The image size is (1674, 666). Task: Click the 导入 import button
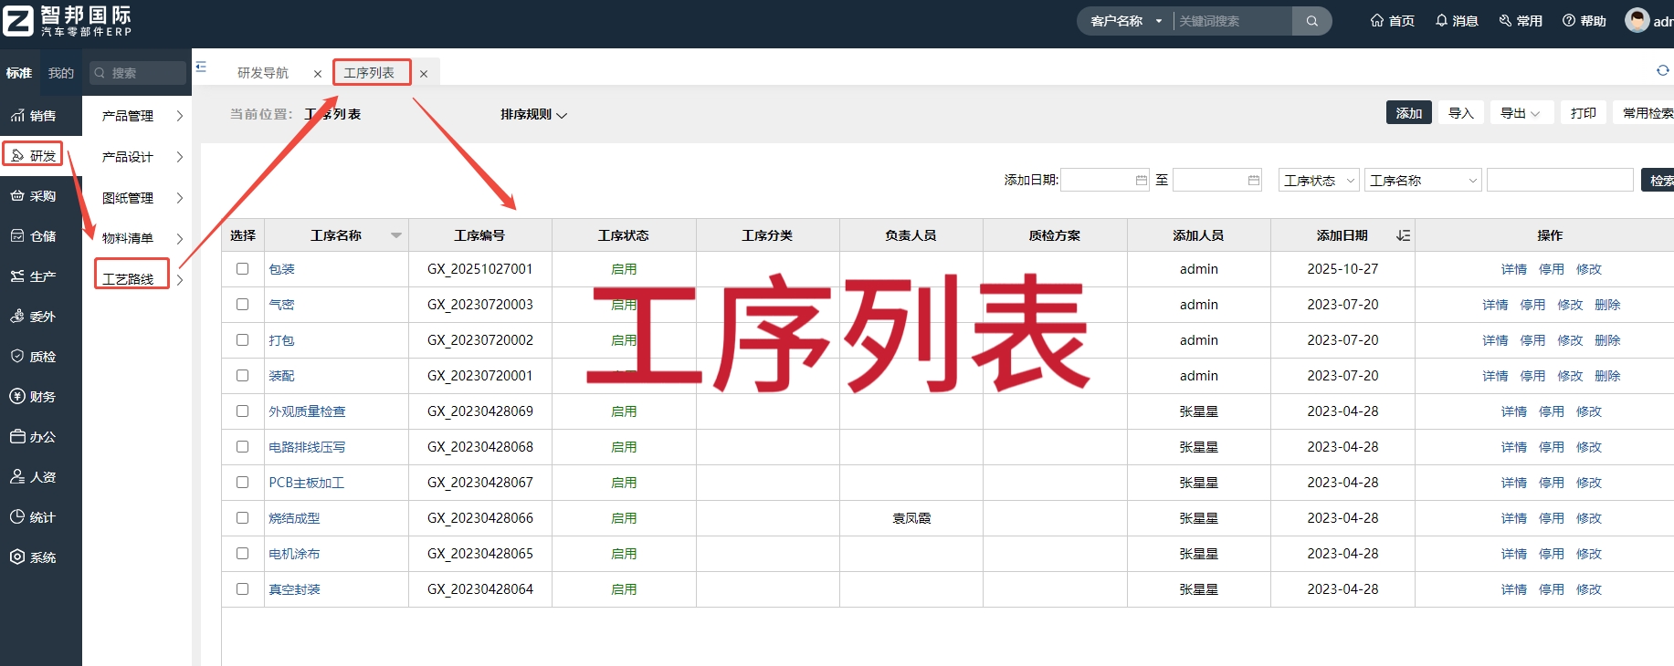coord(1461,113)
